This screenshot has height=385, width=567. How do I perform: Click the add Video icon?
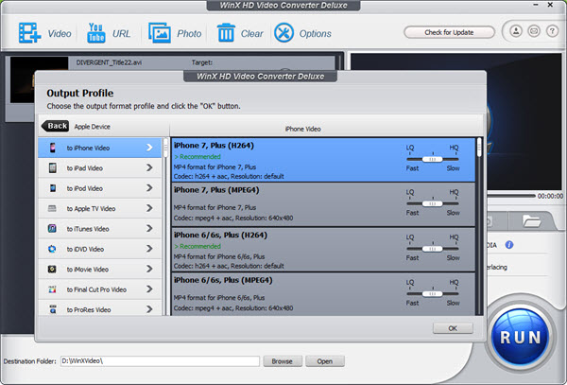[x=29, y=33]
